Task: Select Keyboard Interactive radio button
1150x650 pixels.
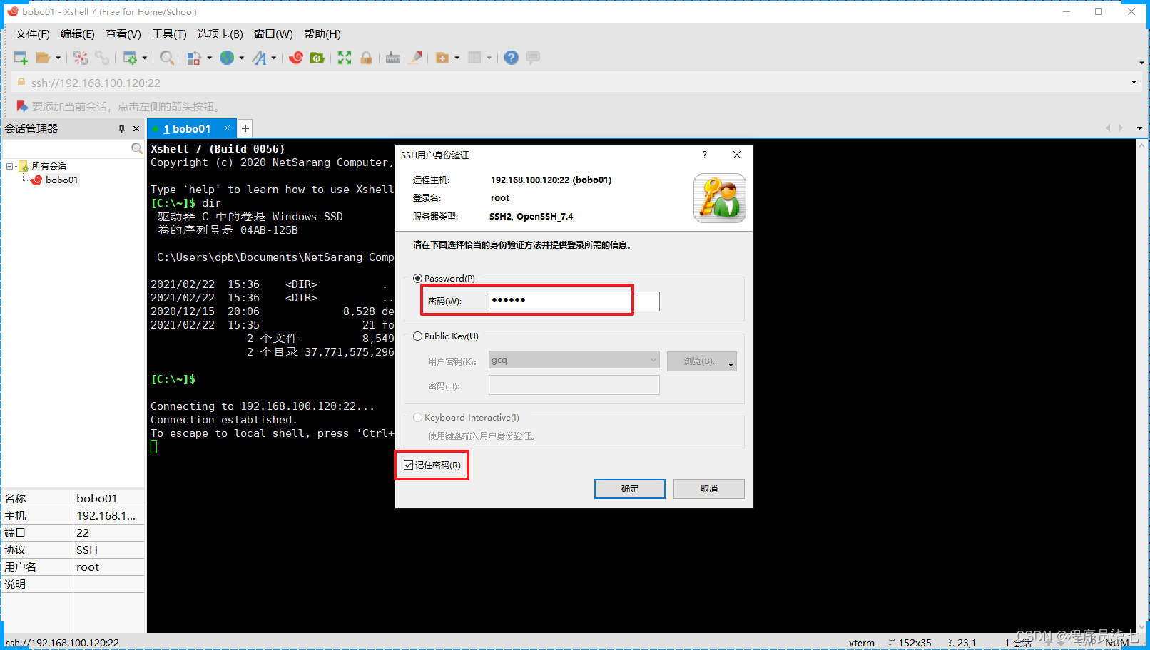Action: point(418,418)
